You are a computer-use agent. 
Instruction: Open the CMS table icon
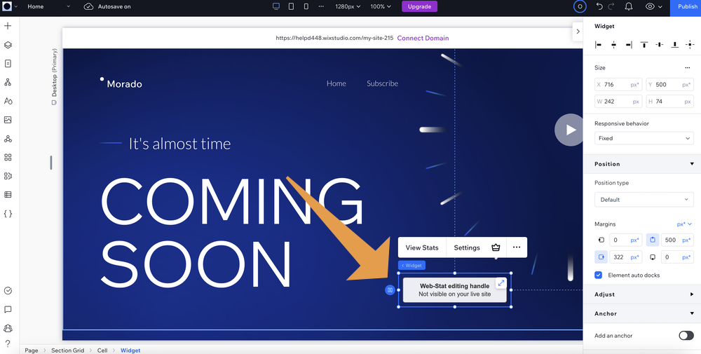[x=8, y=195]
